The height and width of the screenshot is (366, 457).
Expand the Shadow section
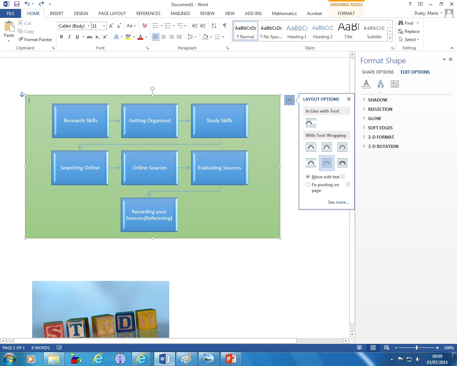click(x=377, y=100)
